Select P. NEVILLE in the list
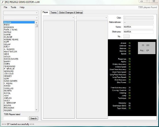Screen dimensions: 159x127 (19, 69)
